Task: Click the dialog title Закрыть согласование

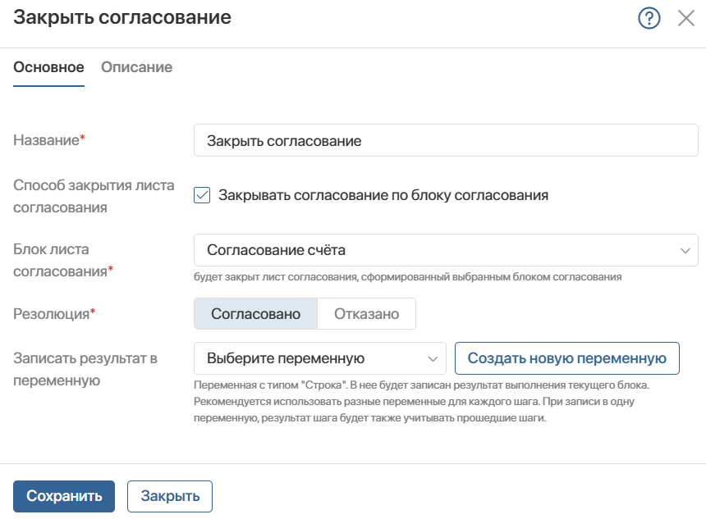Action: [x=122, y=17]
